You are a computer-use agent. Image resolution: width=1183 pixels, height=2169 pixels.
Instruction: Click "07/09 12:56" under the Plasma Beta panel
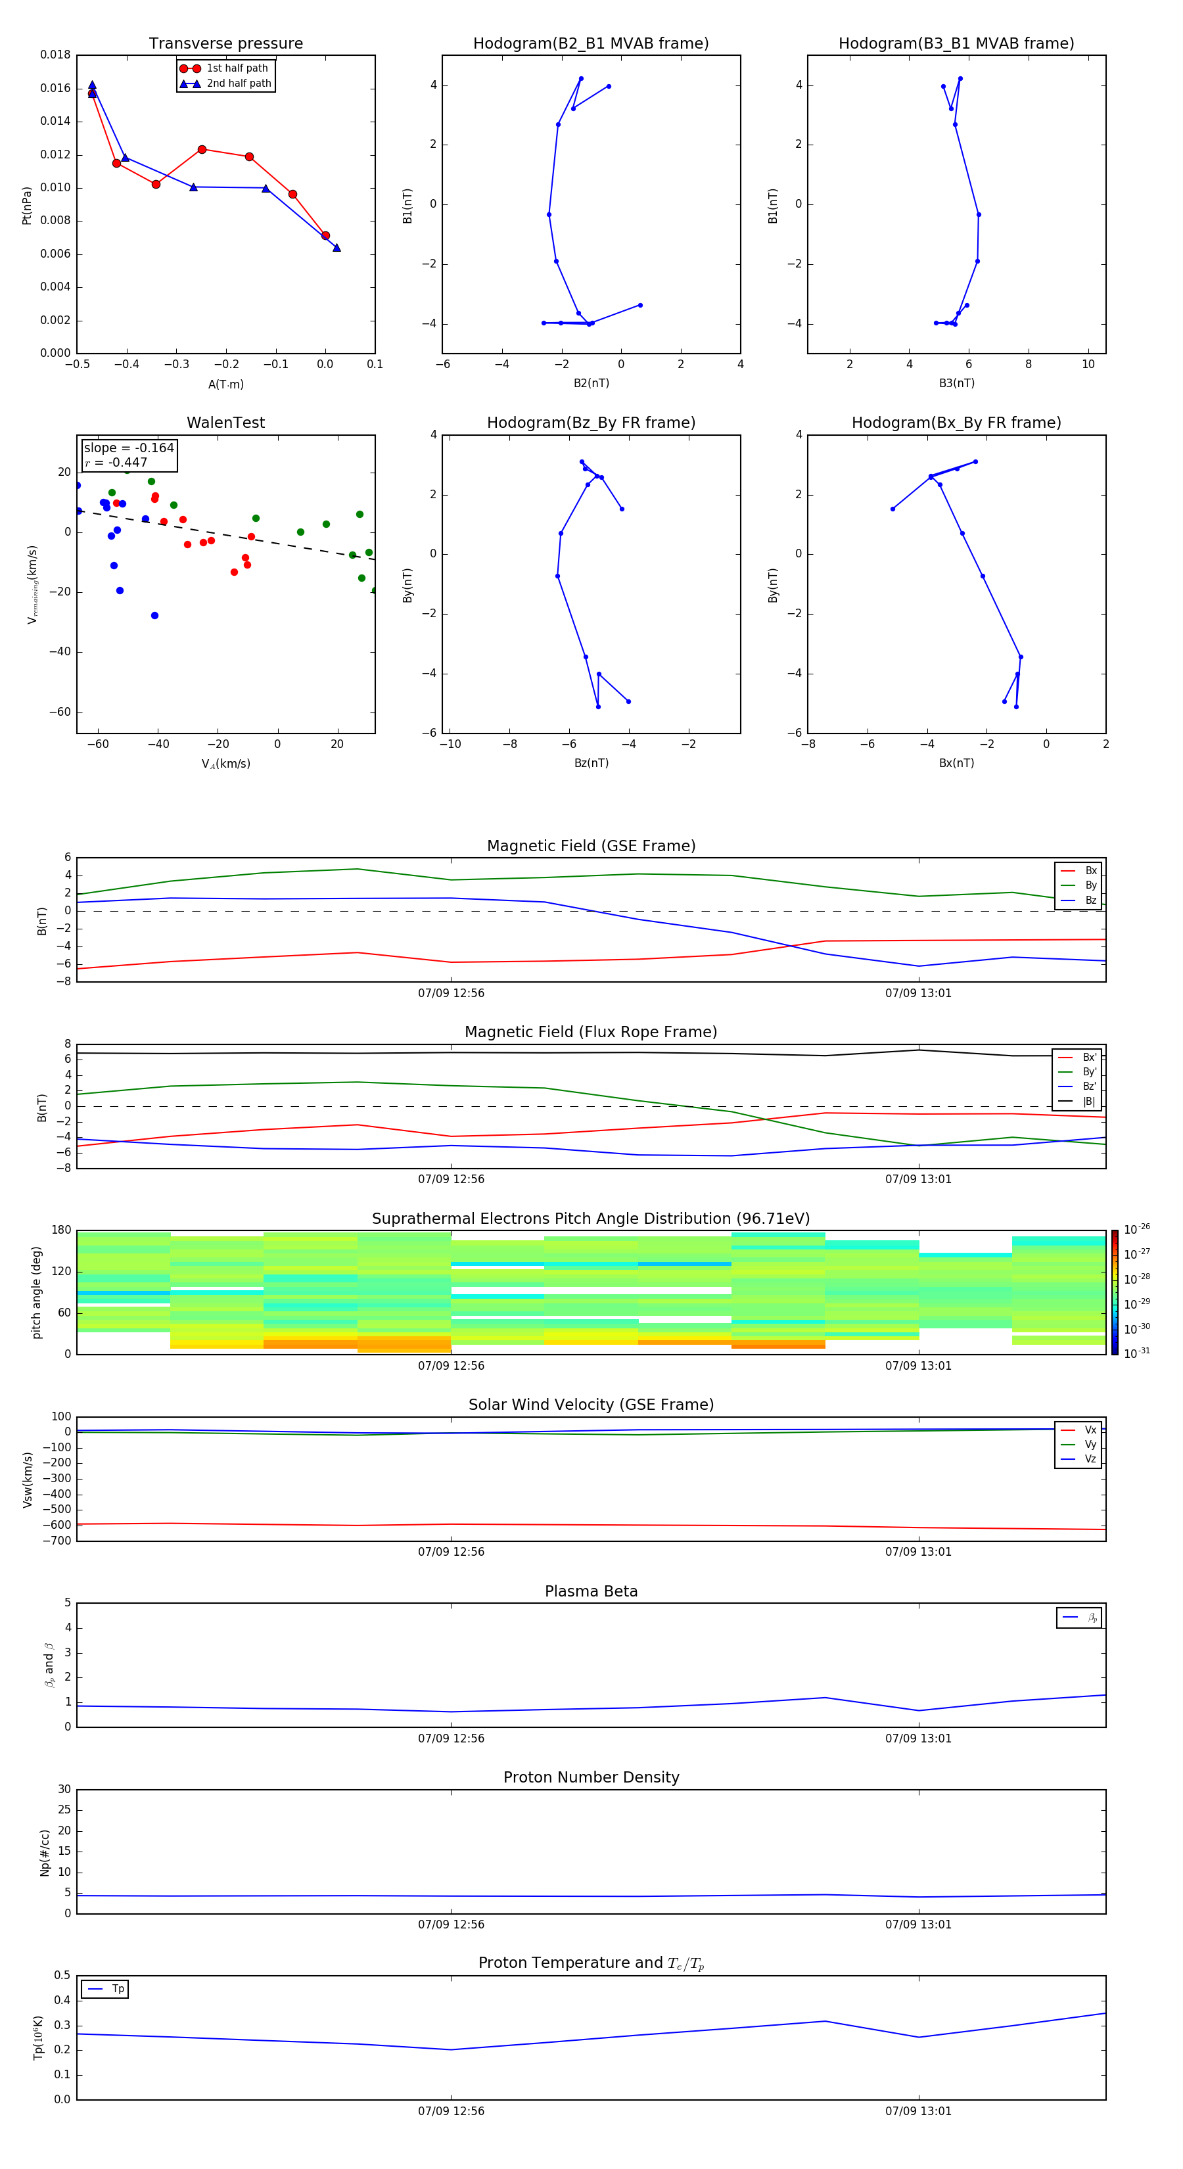pyautogui.click(x=450, y=1738)
